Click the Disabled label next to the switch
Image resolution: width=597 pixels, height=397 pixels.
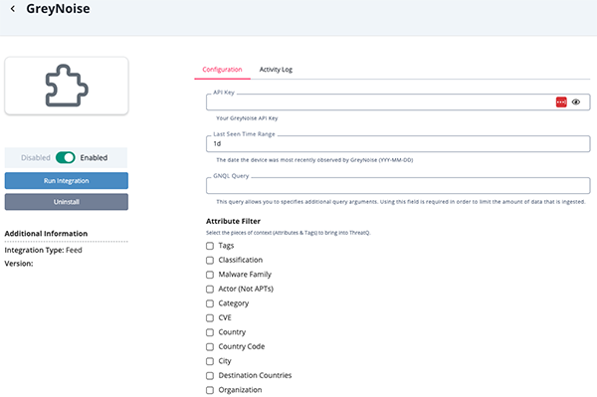click(36, 157)
